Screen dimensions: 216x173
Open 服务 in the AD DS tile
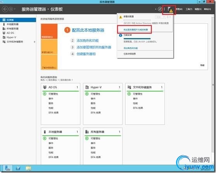pos(51,103)
